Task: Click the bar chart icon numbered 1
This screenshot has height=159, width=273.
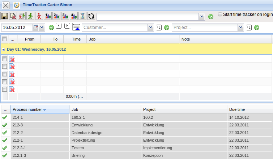Action: pos(48,16)
